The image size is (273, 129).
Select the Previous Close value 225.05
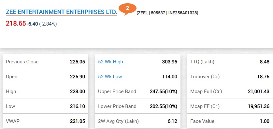78,62
